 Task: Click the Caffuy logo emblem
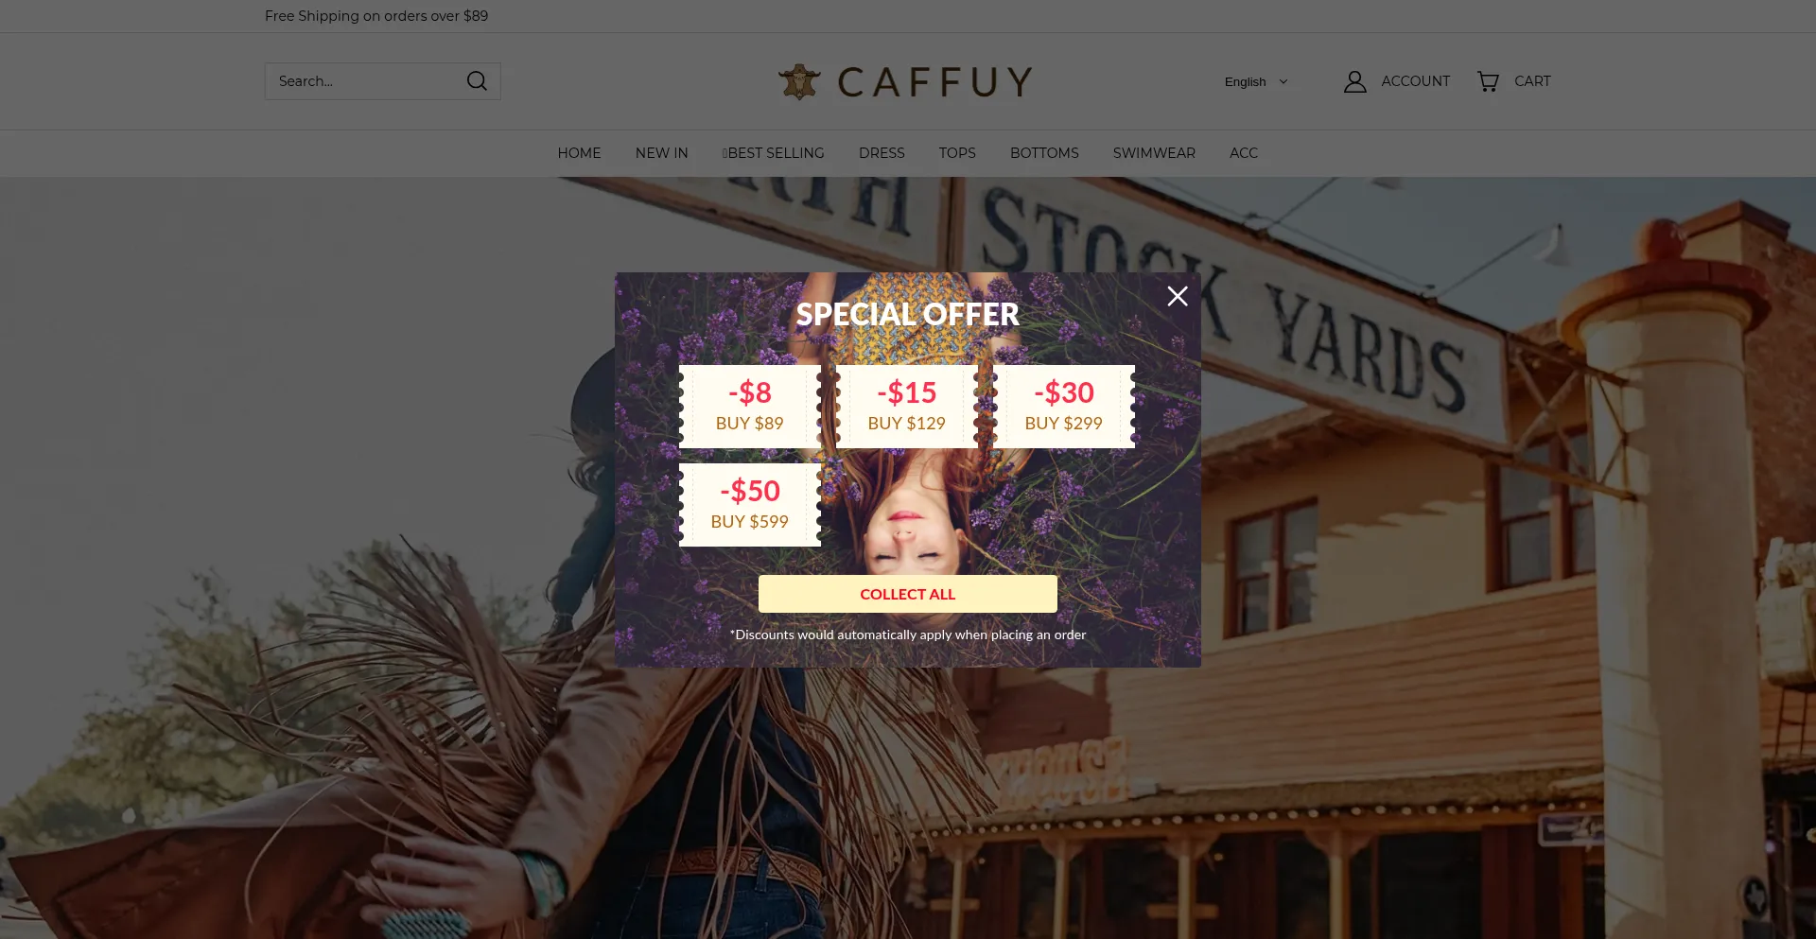click(x=799, y=82)
